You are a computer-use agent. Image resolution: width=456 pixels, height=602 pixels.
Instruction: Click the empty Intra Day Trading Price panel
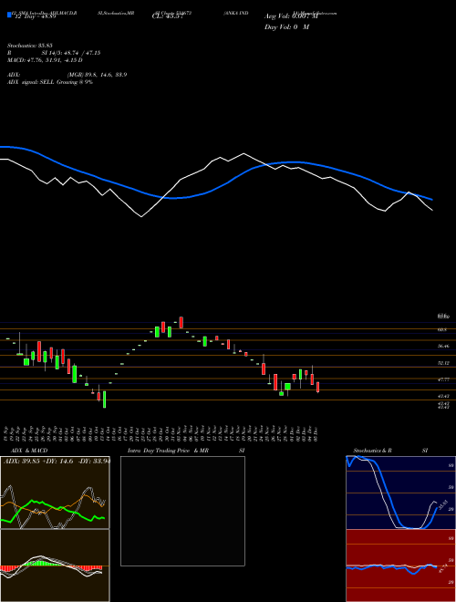pyautogui.click(x=182, y=511)
